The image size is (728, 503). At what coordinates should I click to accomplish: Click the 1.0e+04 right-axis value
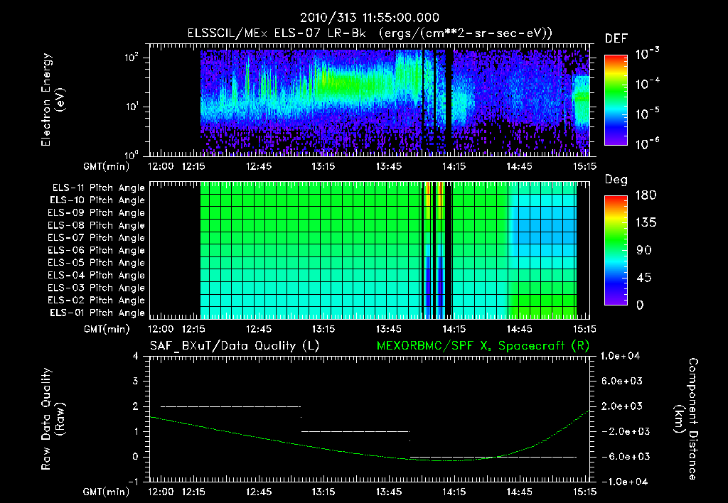pos(620,356)
